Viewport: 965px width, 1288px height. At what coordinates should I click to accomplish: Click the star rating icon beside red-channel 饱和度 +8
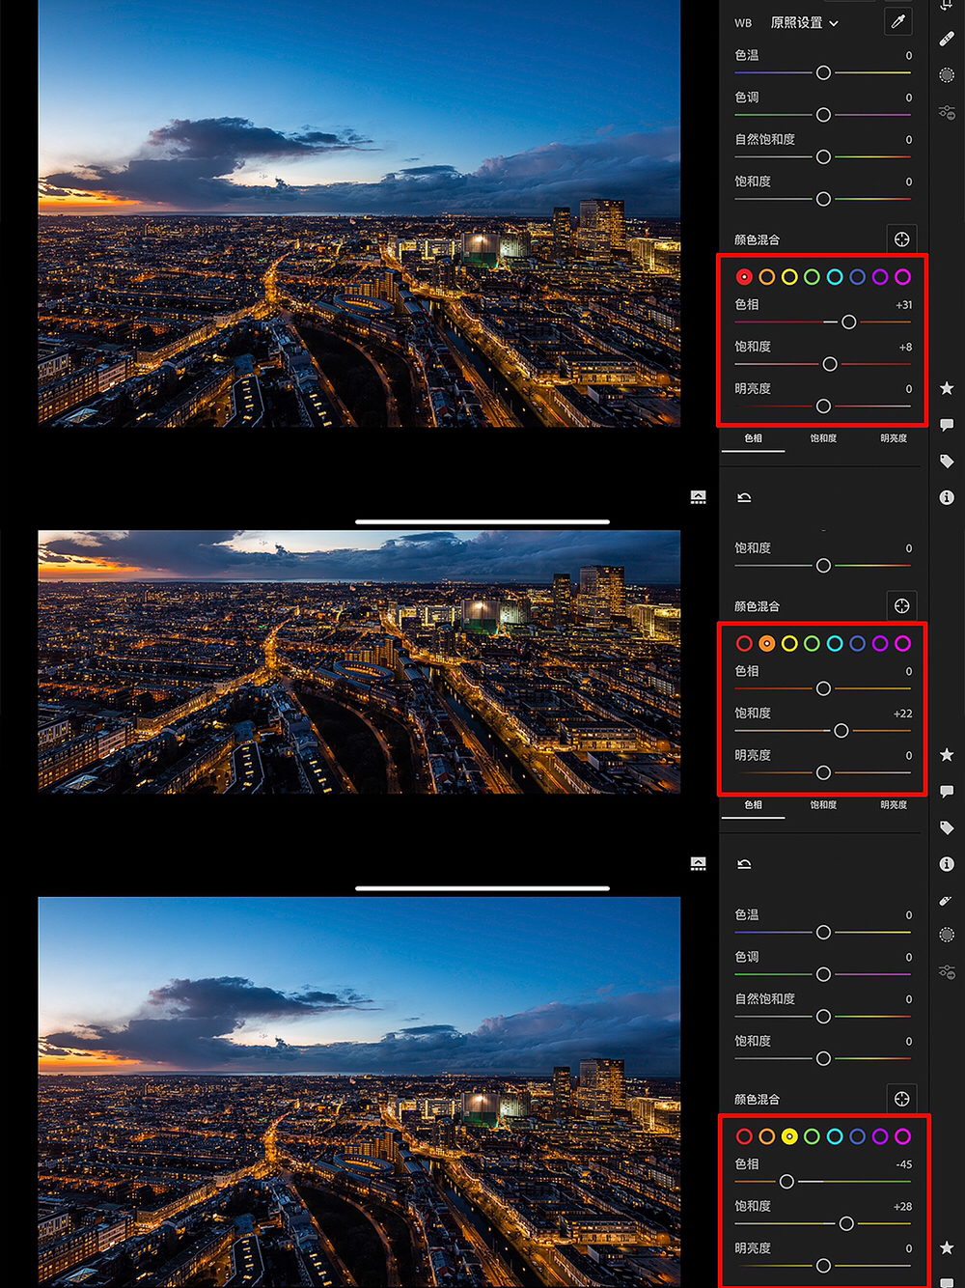tap(947, 388)
